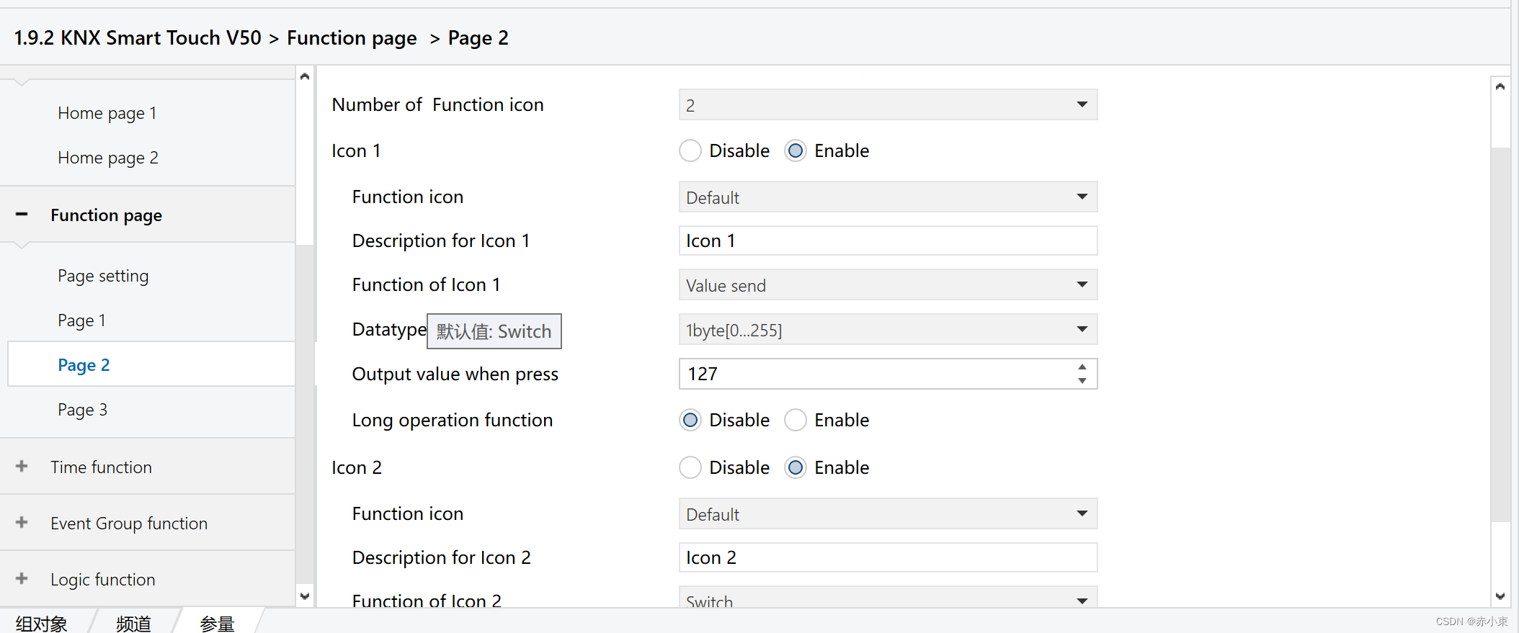
Task: Expand the Logic function section
Action: click(22, 579)
